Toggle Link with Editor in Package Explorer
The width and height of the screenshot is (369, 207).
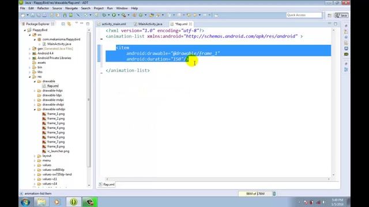pos(69,24)
